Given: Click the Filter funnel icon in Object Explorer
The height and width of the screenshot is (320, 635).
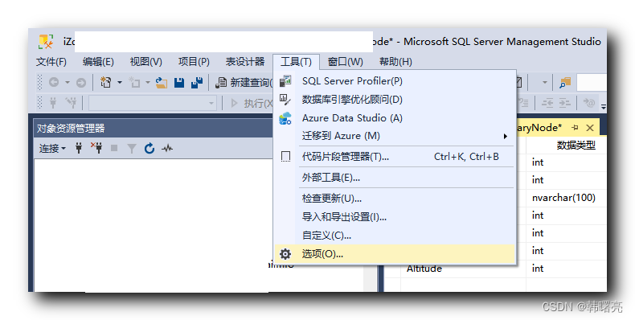Looking at the screenshot, I should [x=132, y=149].
